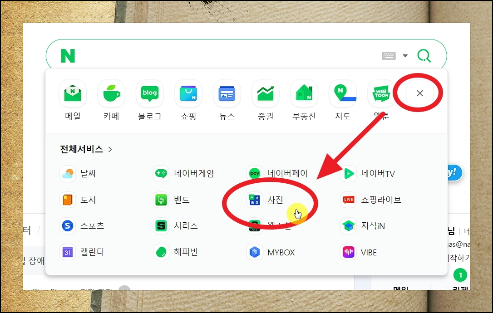
Task: Open the Webtoon icon
Action: point(381,93)
